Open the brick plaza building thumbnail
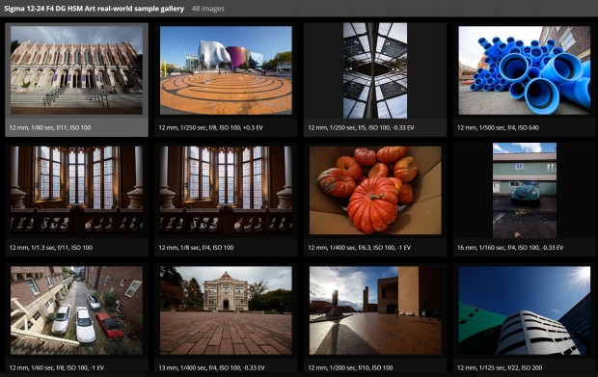The width and height of the screenshot is (598, 377). point(226,310)
